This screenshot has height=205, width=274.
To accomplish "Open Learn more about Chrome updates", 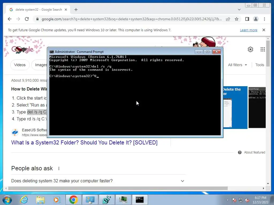I will tap(249, 30).
